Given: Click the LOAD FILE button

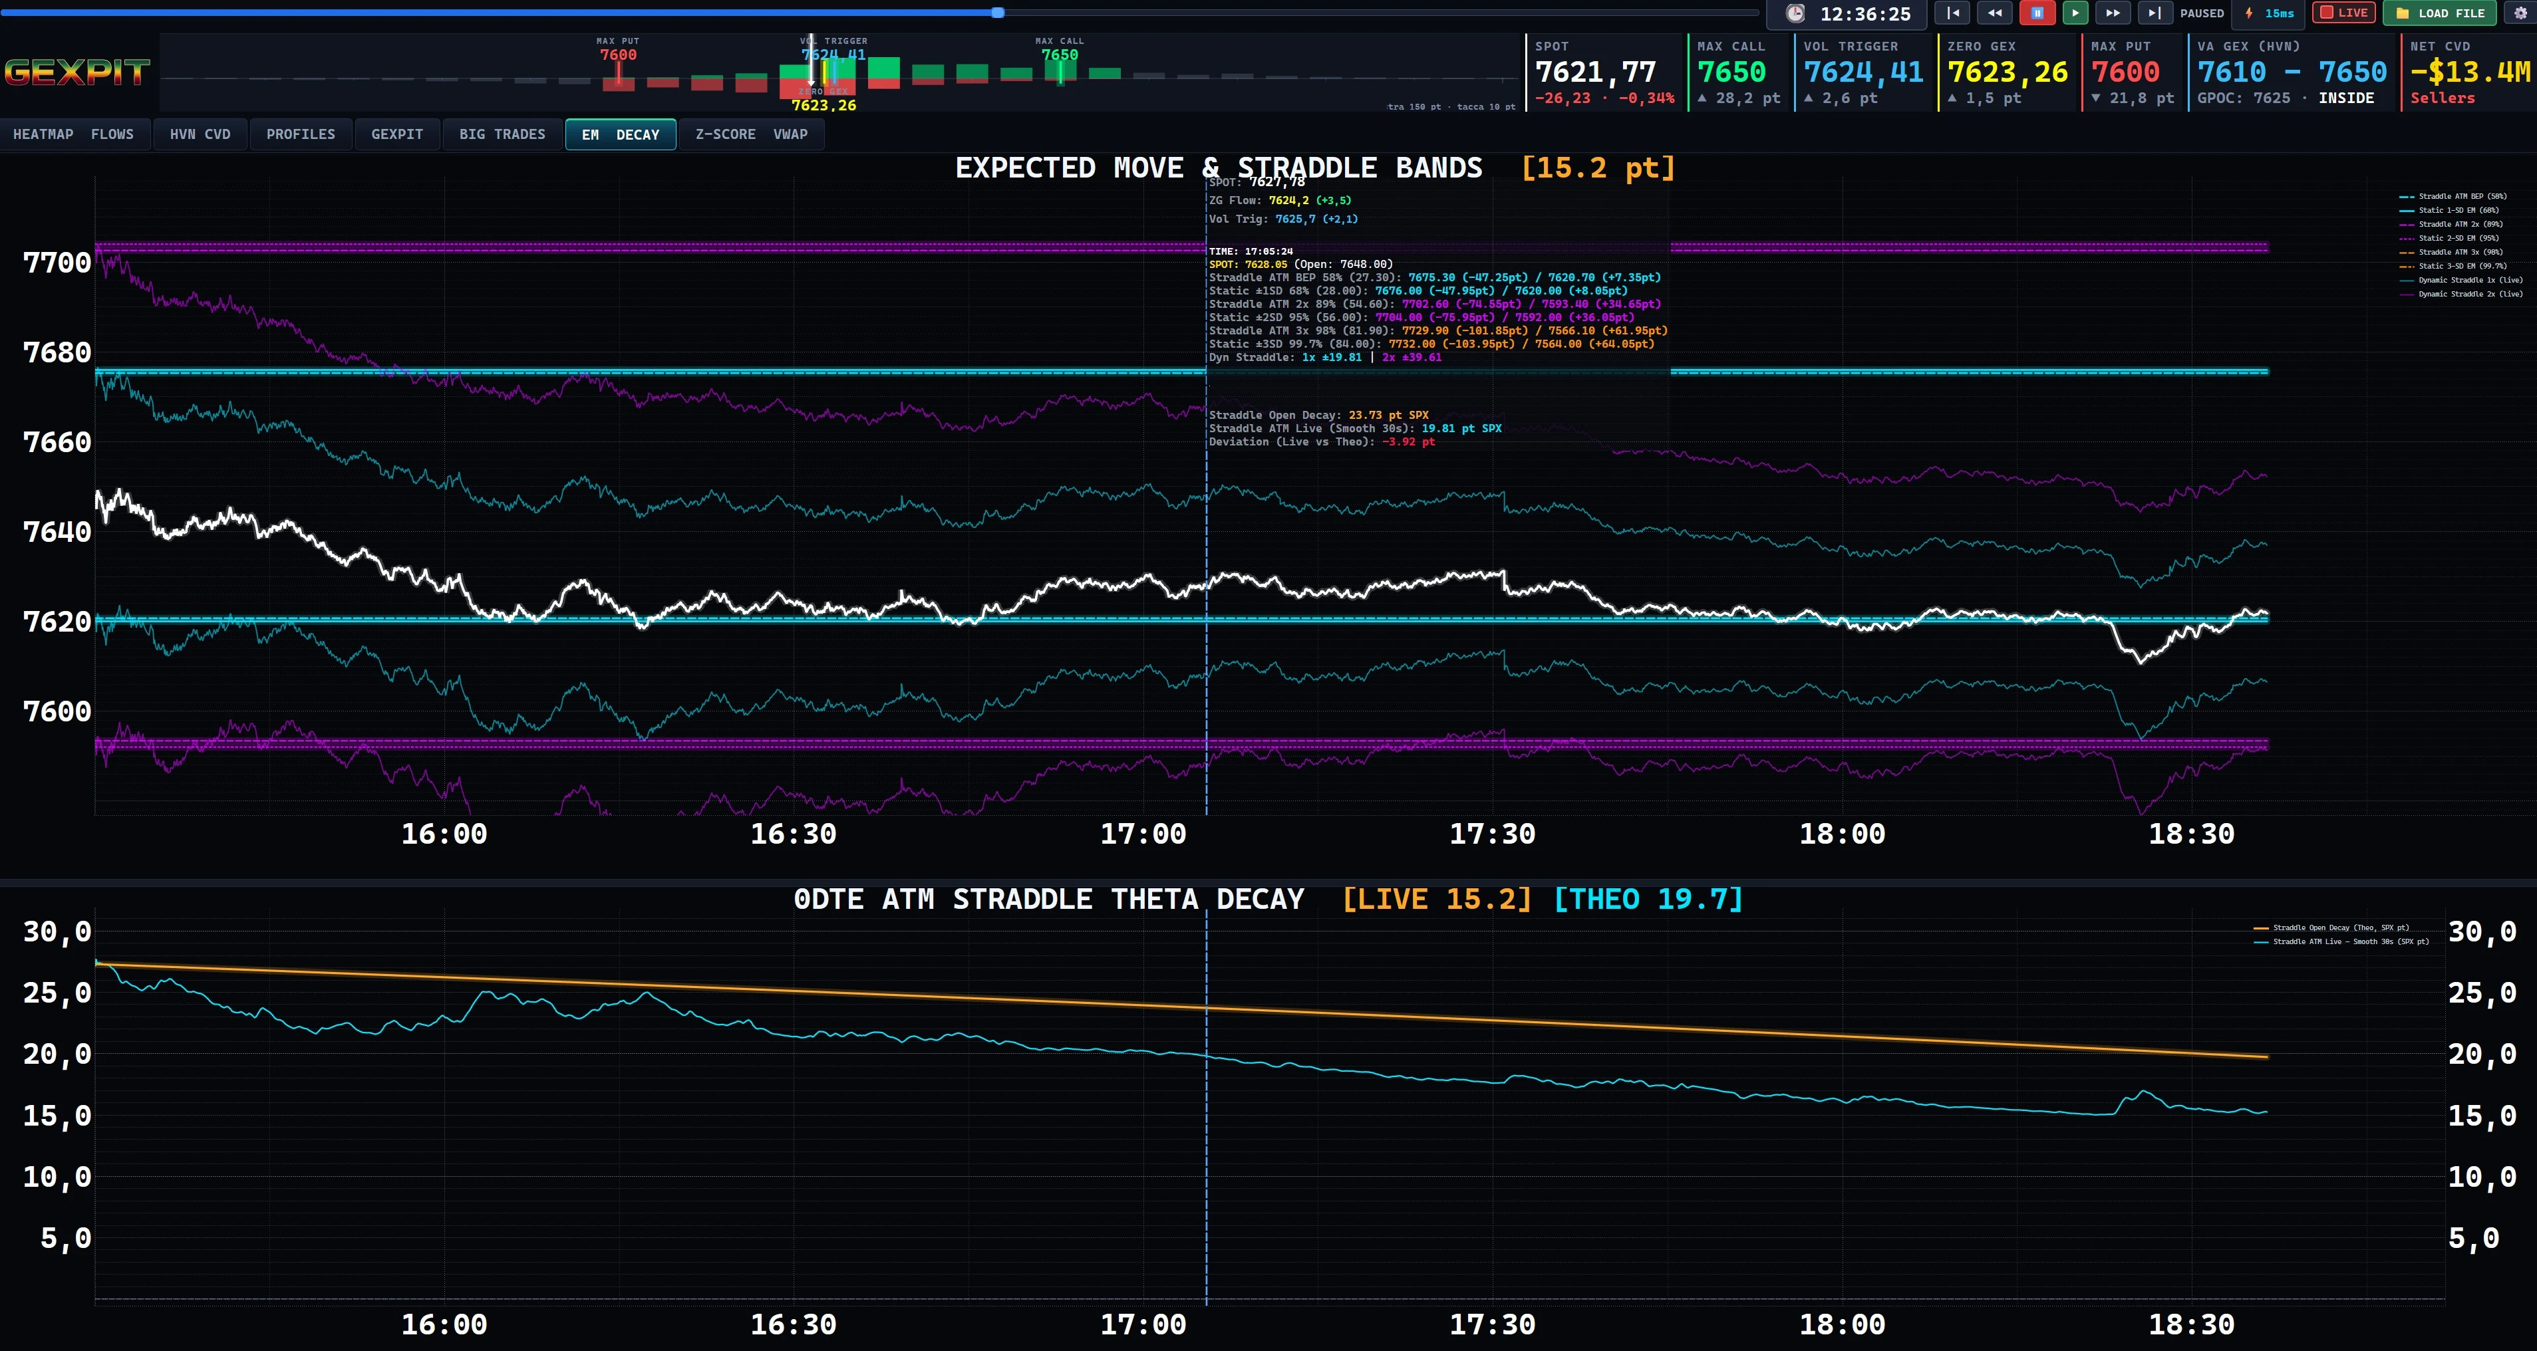Looking at the screenshot, I should [x=2439, y=13].
